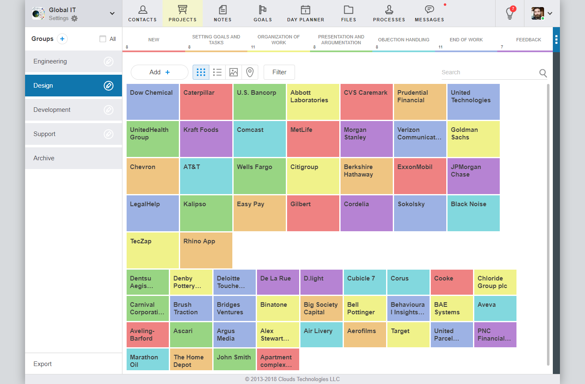Open the TecZap tile

153,250
